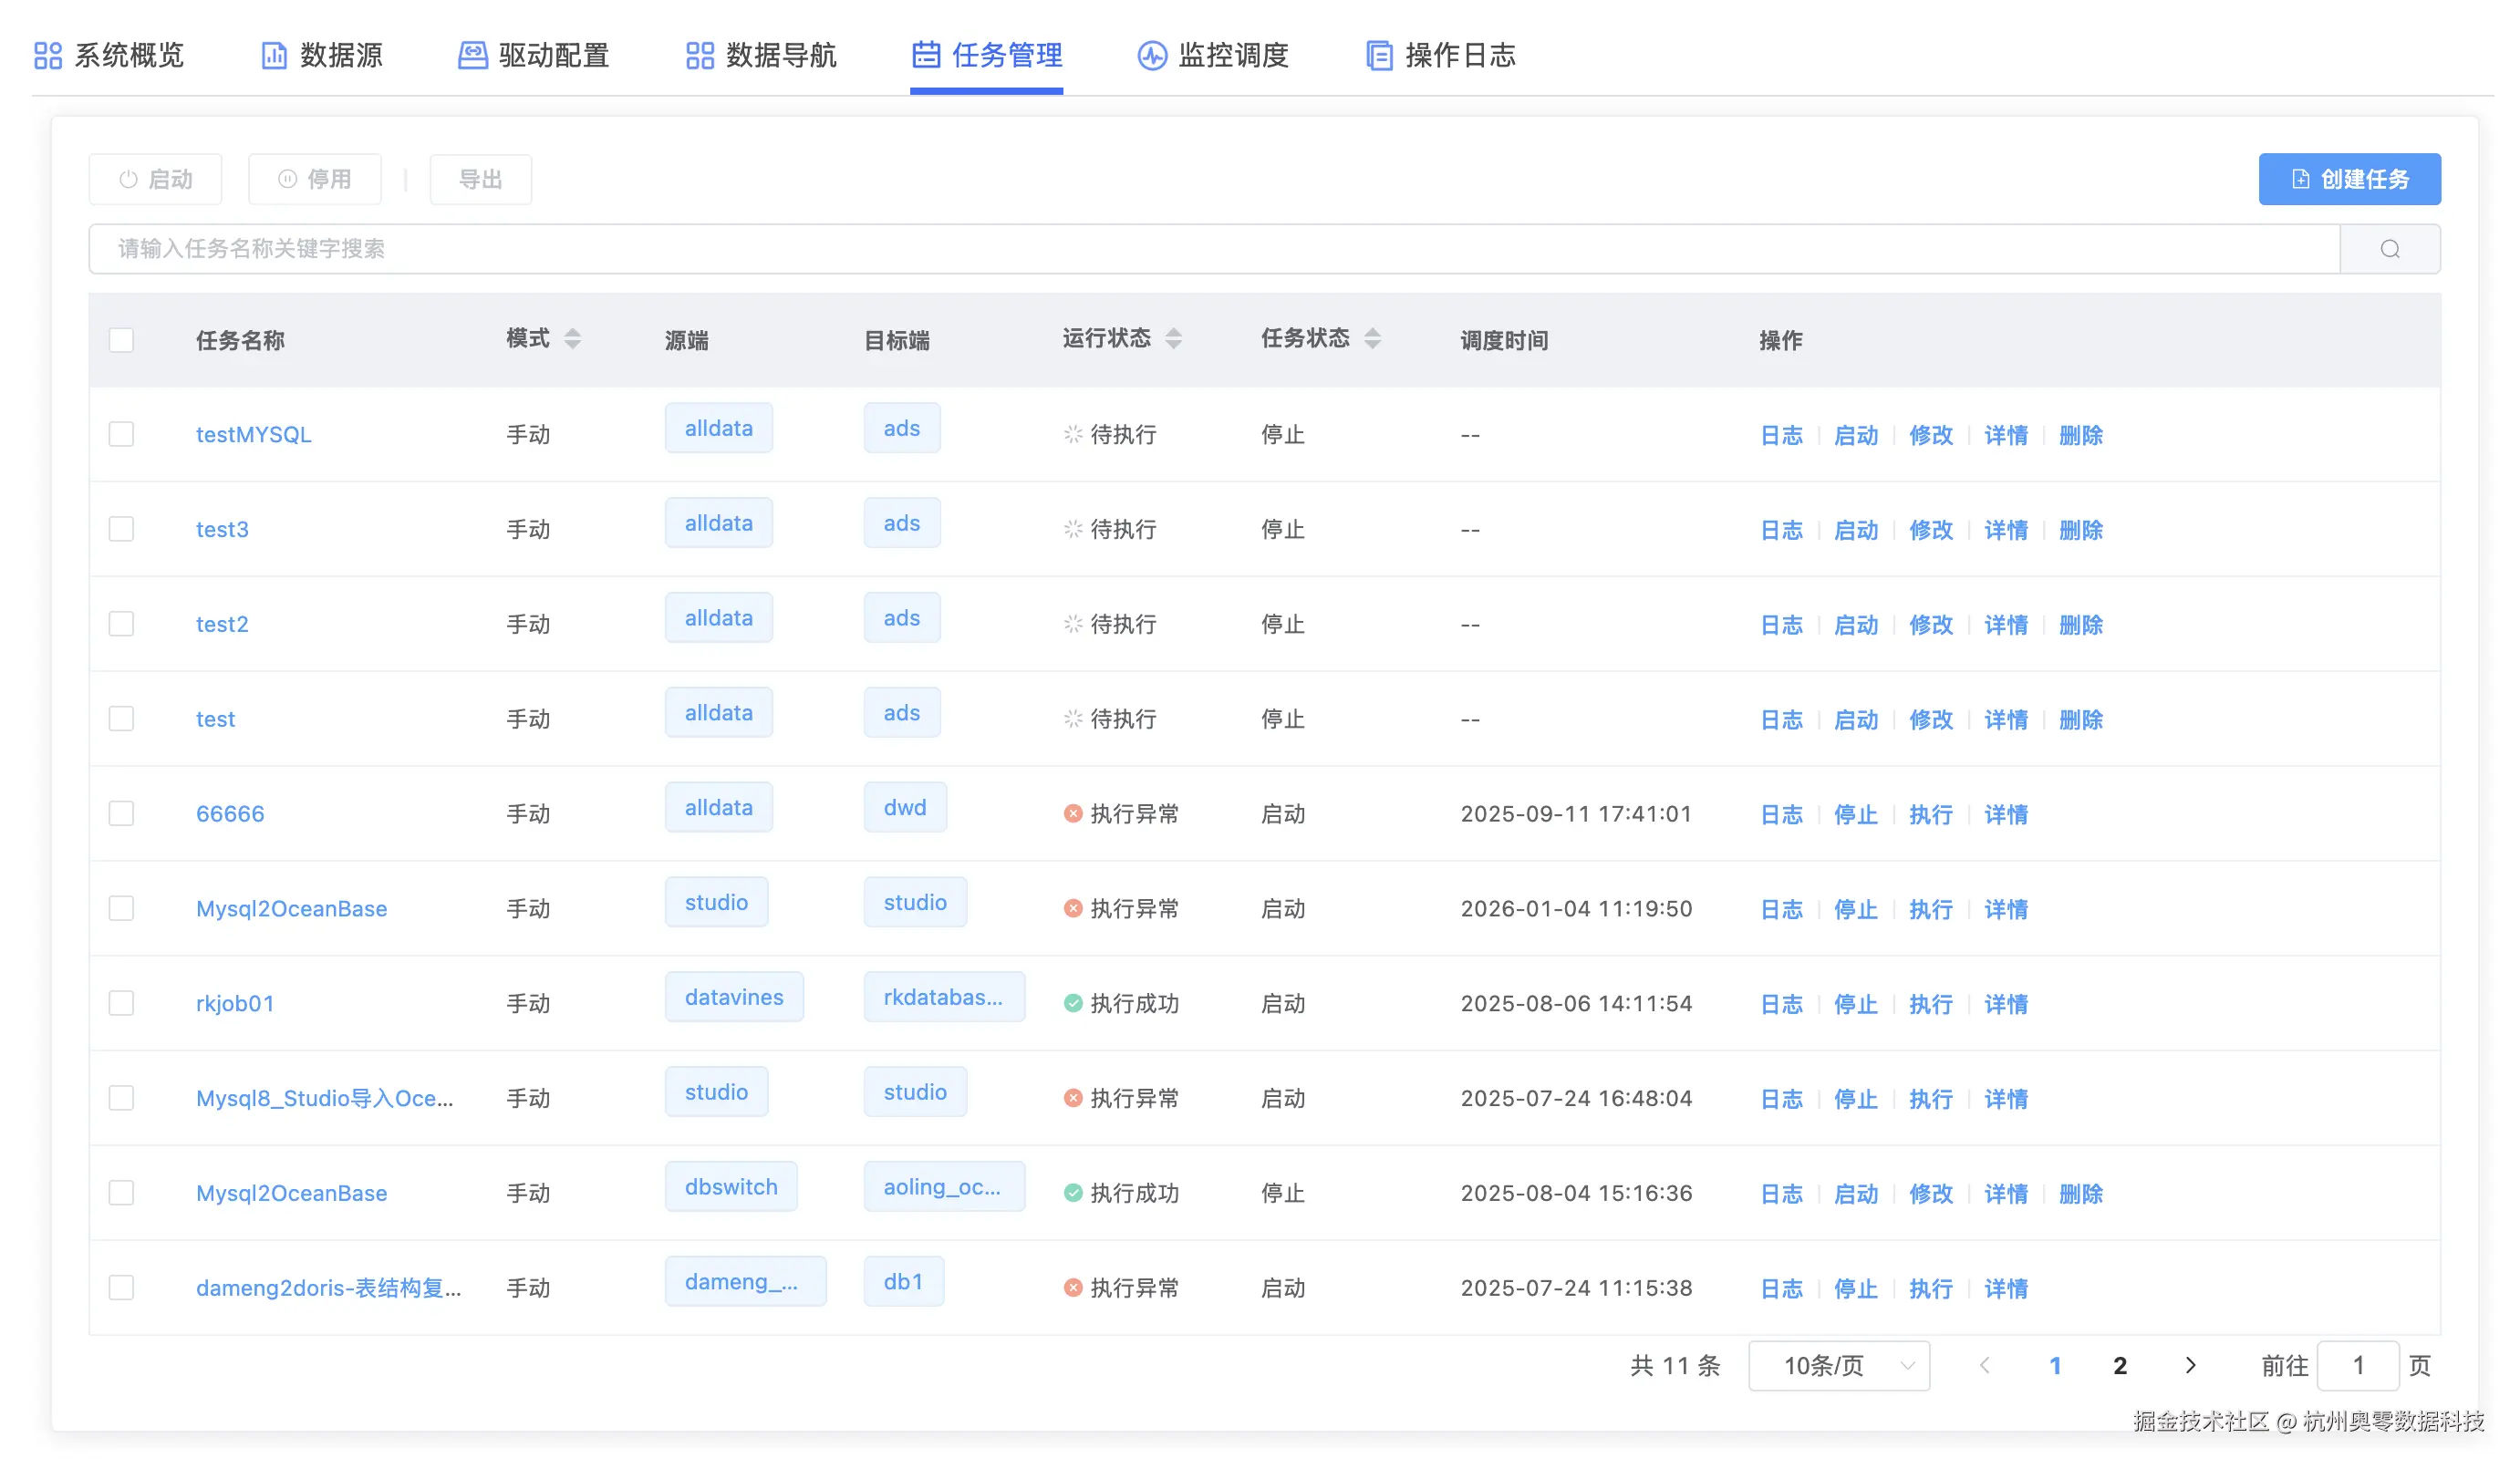Toggle the select-all header checkbox

point(121,340)
